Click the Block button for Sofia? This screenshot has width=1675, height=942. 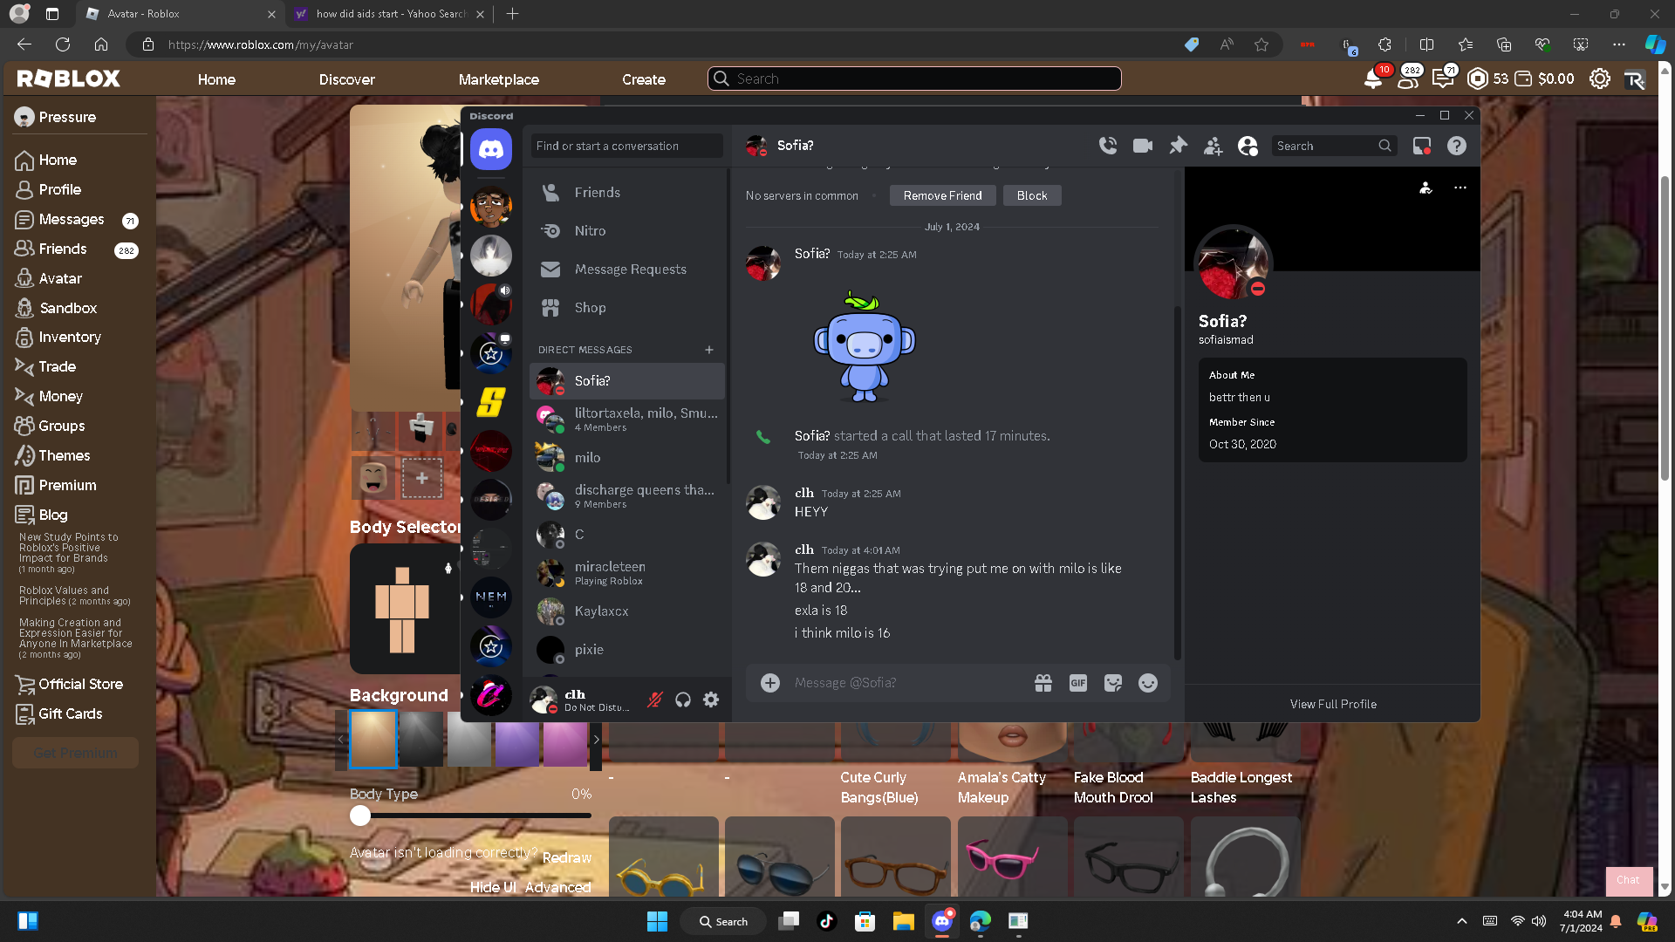coord(1032,195)
